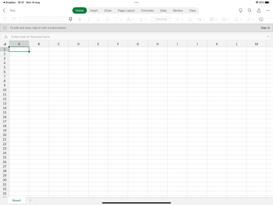
Task: Add a new sheet with plus button
Action: click(30, 201)
